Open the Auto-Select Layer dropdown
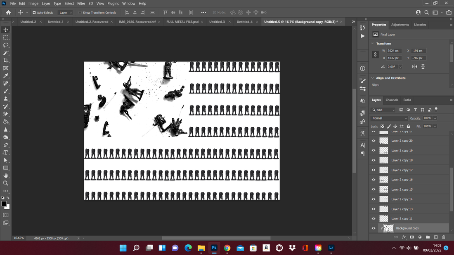Image resolution: width=454 pixels, height=255 pixels. [65, 12]
